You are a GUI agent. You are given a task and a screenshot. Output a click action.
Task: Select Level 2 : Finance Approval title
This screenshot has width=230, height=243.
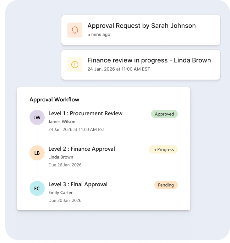tap(82, 149)
